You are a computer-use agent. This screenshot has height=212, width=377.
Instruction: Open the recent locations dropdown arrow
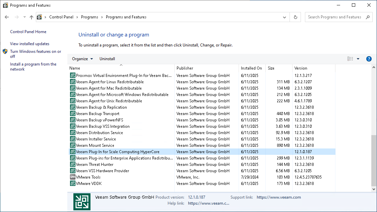coord(24,17)
